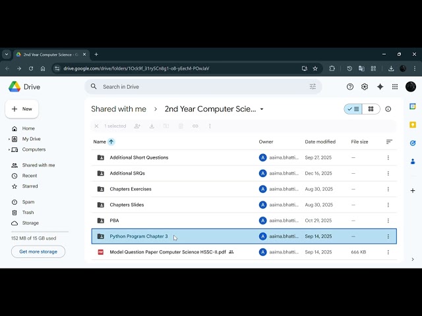Select Additional Short Questions folder
This screenshot has width=422, height=316.
[244, 158]
